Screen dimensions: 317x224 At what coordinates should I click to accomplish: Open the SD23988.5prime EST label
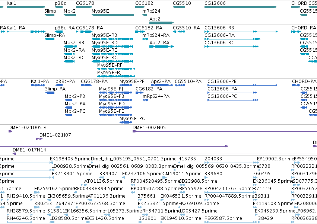[198, 181]
